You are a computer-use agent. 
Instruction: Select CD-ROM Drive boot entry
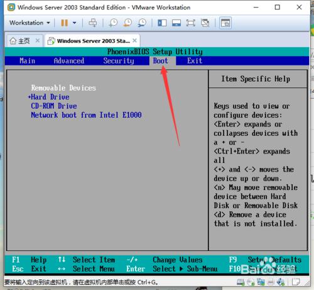54,106
